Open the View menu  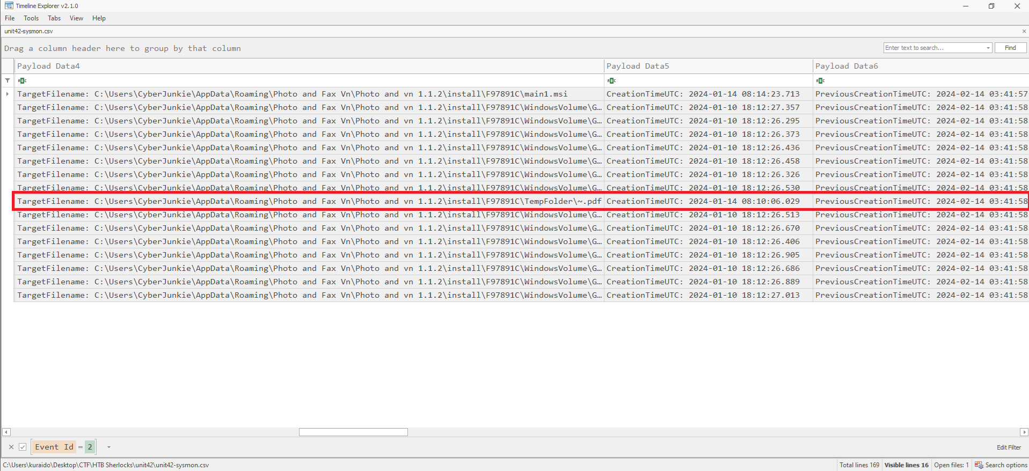pos(76,18)
